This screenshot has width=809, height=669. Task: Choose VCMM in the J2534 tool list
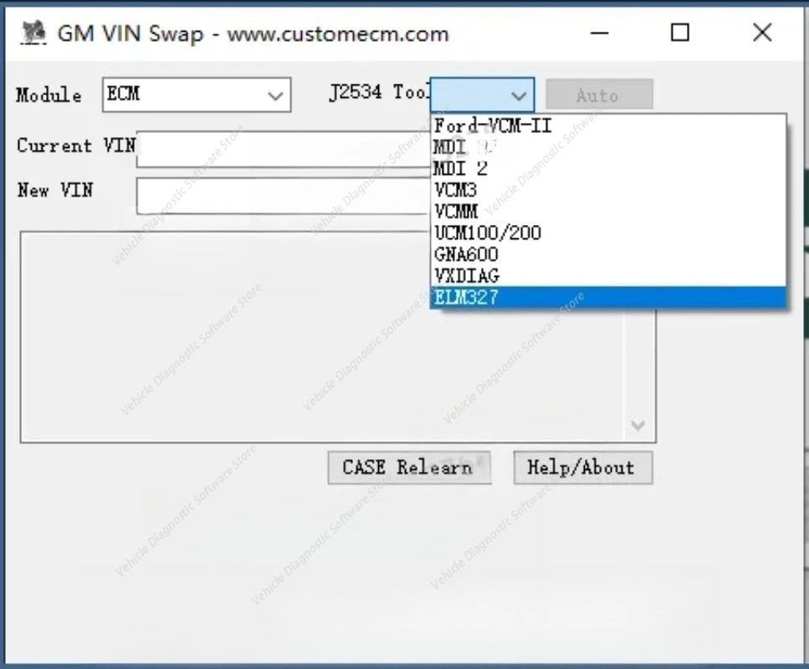[x=609, y=212]
